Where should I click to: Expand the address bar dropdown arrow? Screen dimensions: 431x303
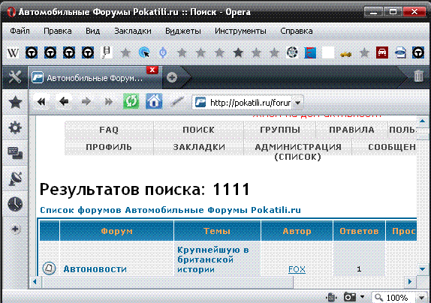(x=297, y=103)
